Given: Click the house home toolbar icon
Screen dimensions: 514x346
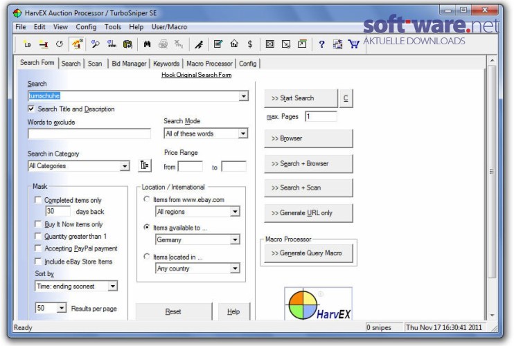Looking at the screenshot, I should coord(234,44).
